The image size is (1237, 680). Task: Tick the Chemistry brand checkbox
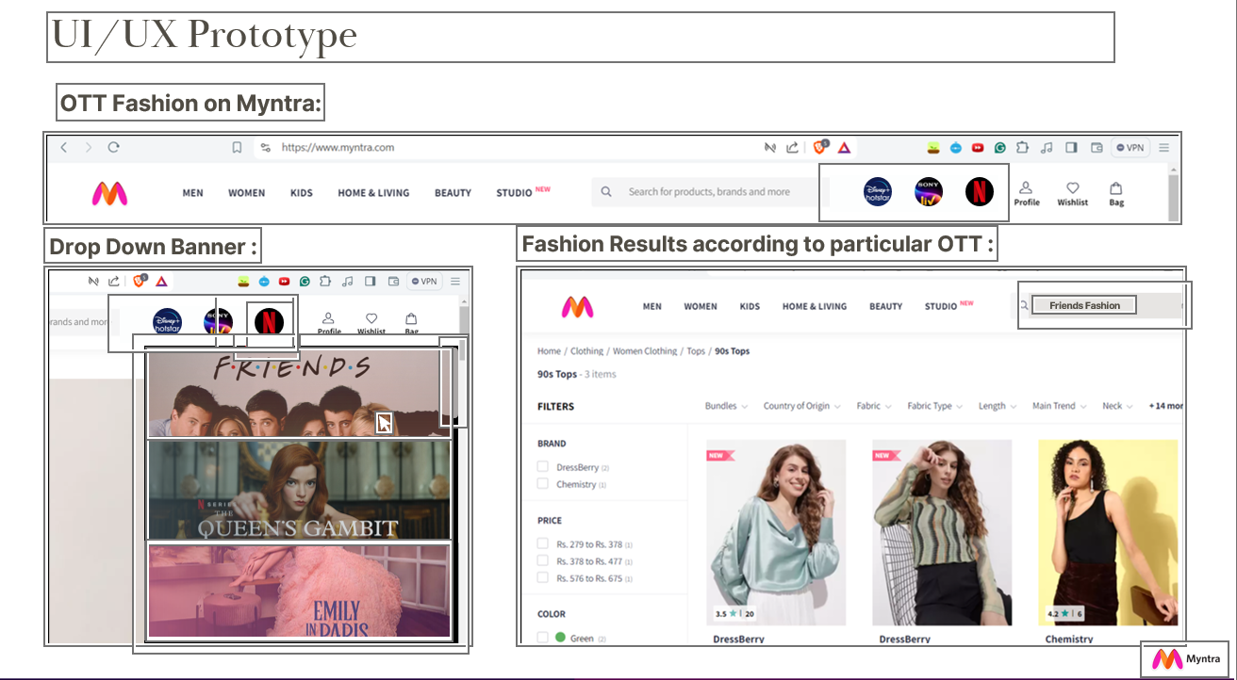click(542, 484)
